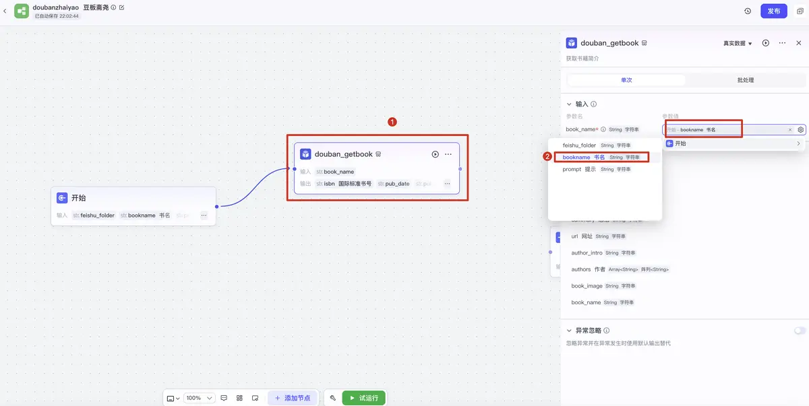The width and height of the screenshot is (809, 406).
Task: Show info for 异常忽略 setting
Action: pyautogui.click(x=607, y=331)
